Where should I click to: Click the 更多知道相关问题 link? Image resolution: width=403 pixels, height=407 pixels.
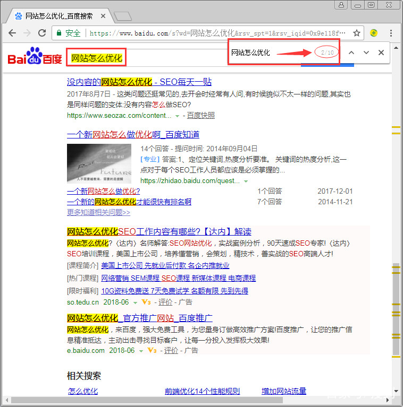(98, 212)
